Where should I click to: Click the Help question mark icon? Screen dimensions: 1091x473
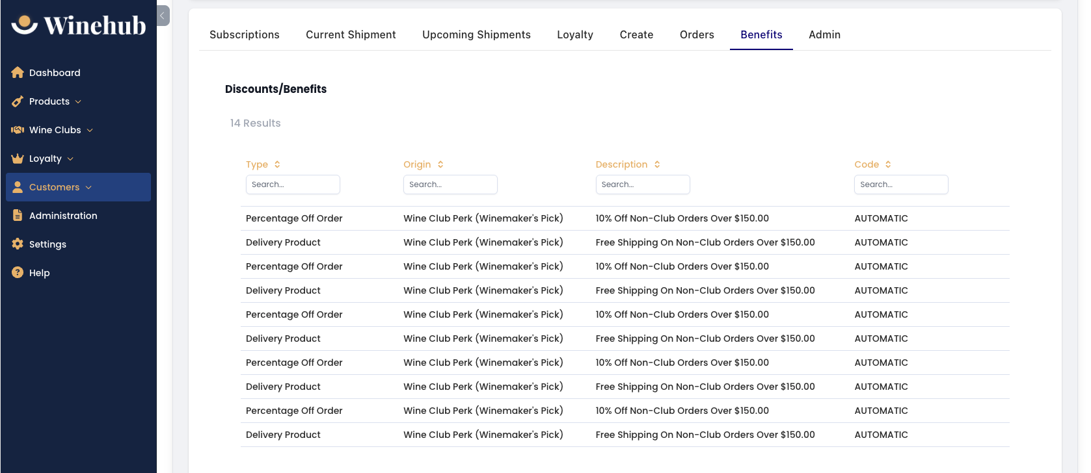pyautogui.click(x=18, y=273)
